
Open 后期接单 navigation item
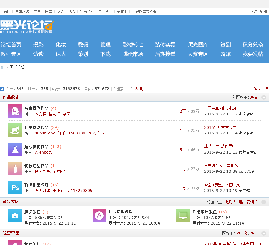165,54
